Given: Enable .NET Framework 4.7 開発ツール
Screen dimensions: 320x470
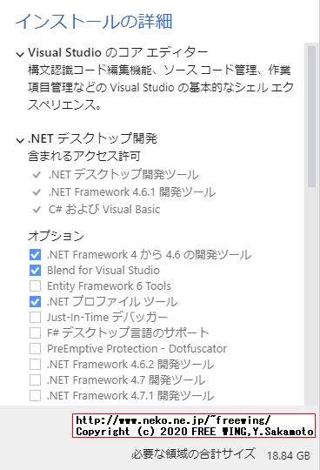Looking at the screenshot, I should [35, 379].
